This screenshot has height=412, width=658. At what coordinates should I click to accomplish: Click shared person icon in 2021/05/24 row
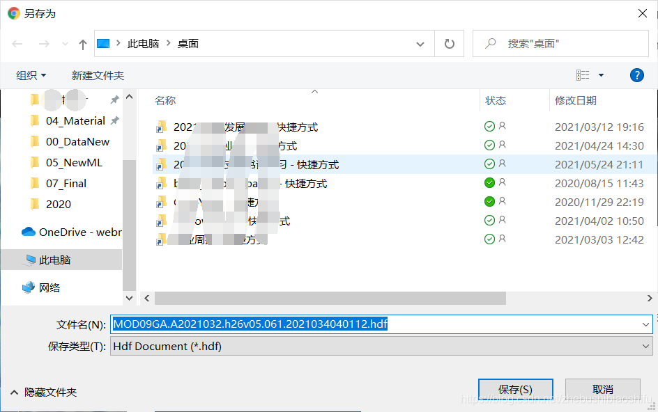pos(502,164)
